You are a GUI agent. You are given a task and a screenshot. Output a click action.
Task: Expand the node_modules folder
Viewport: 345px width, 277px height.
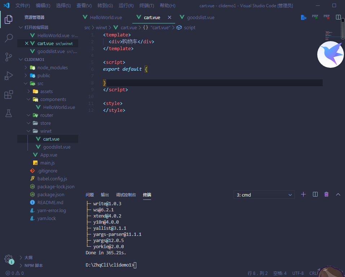(26, 67)
